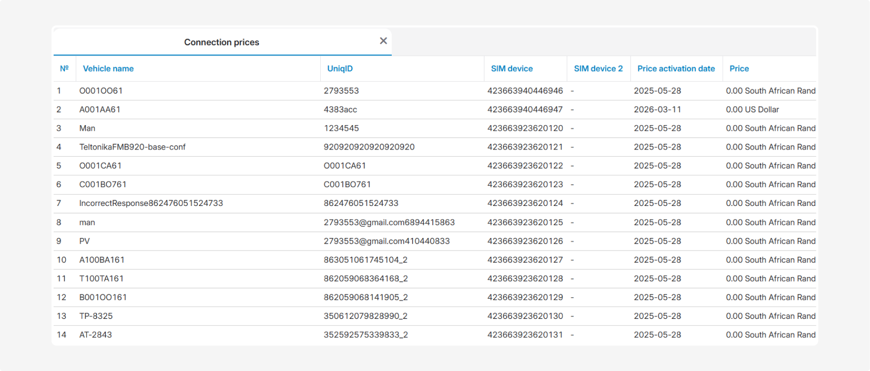Image resolution: width=870 pixels, height=371 pixels.
Task: Click SIM device 423663923620129
Action: pos(525,298)
